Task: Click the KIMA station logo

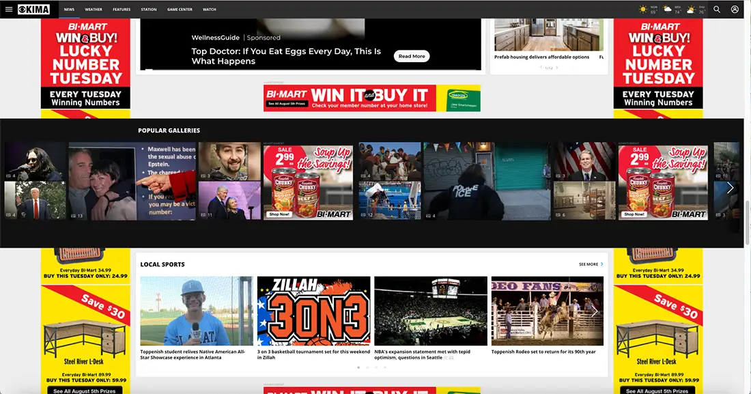Action: (x=33, y=9)
